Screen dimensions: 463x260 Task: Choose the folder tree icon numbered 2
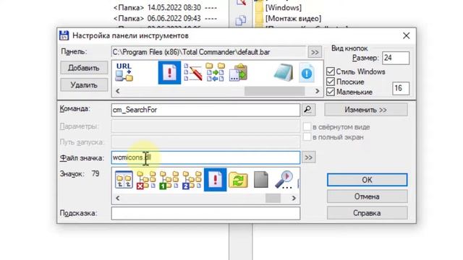point(192,180)
